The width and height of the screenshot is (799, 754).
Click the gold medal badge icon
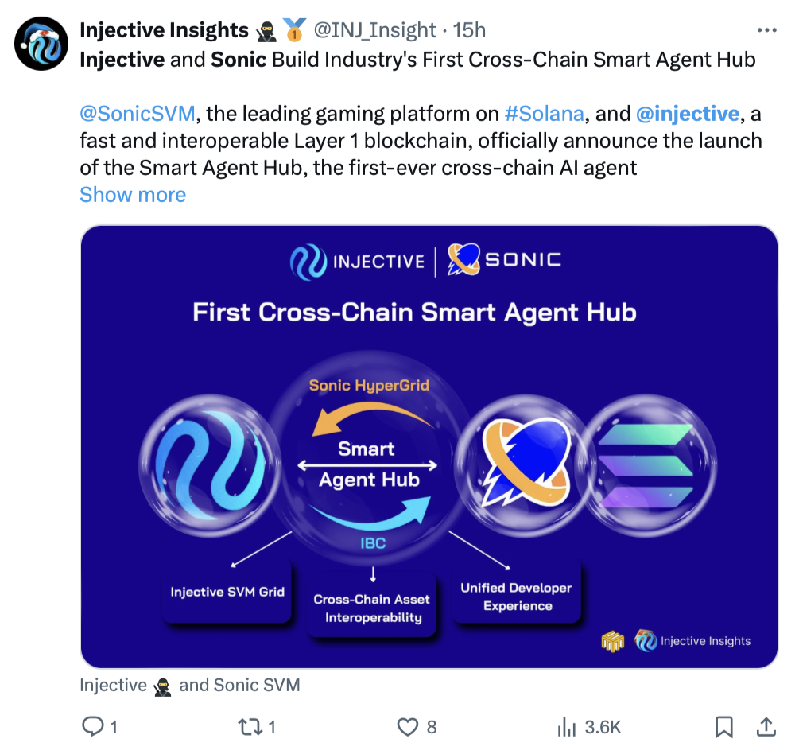tap(295, 31)
